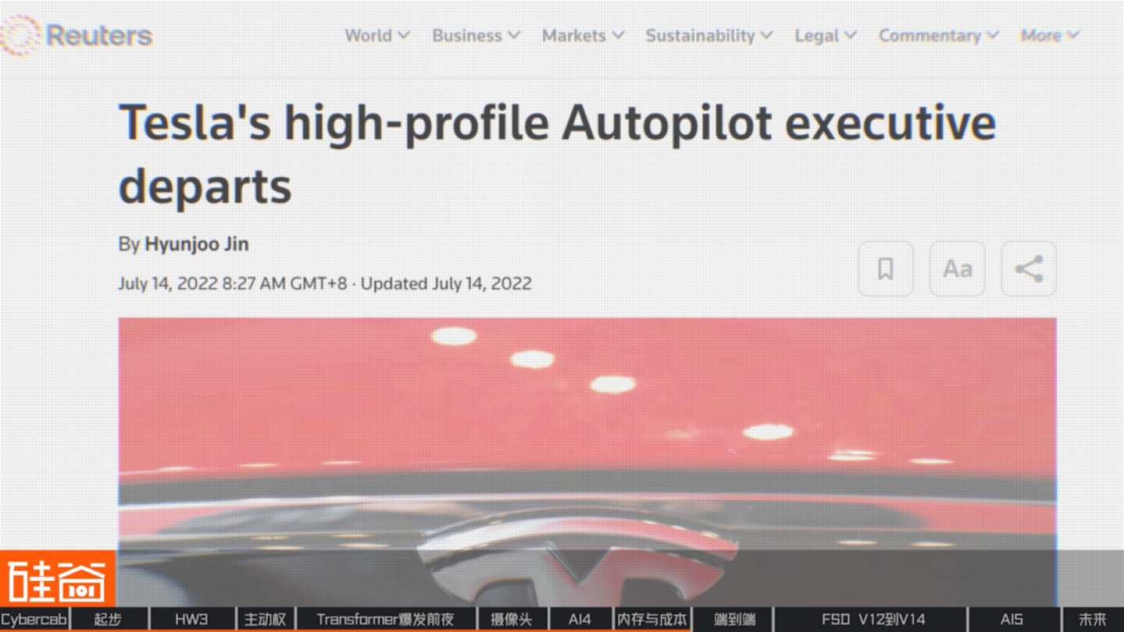Click the Reuters logo

click(x=77, y=35)
